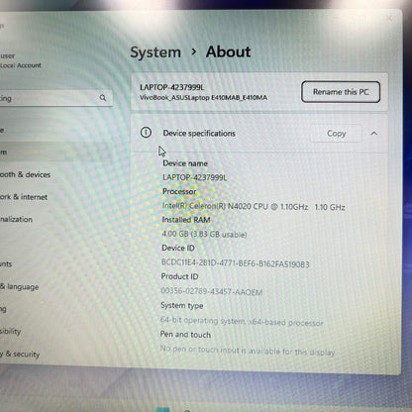Image resolution: width=412 pixels, height=412 pixels.
Task: Click the VivoBook_ASUSLaptop E410MAB_E410MA model text
Action: click(203, 98)
